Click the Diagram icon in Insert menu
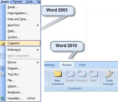The image size is (118, 102). (x=2, y=68)
